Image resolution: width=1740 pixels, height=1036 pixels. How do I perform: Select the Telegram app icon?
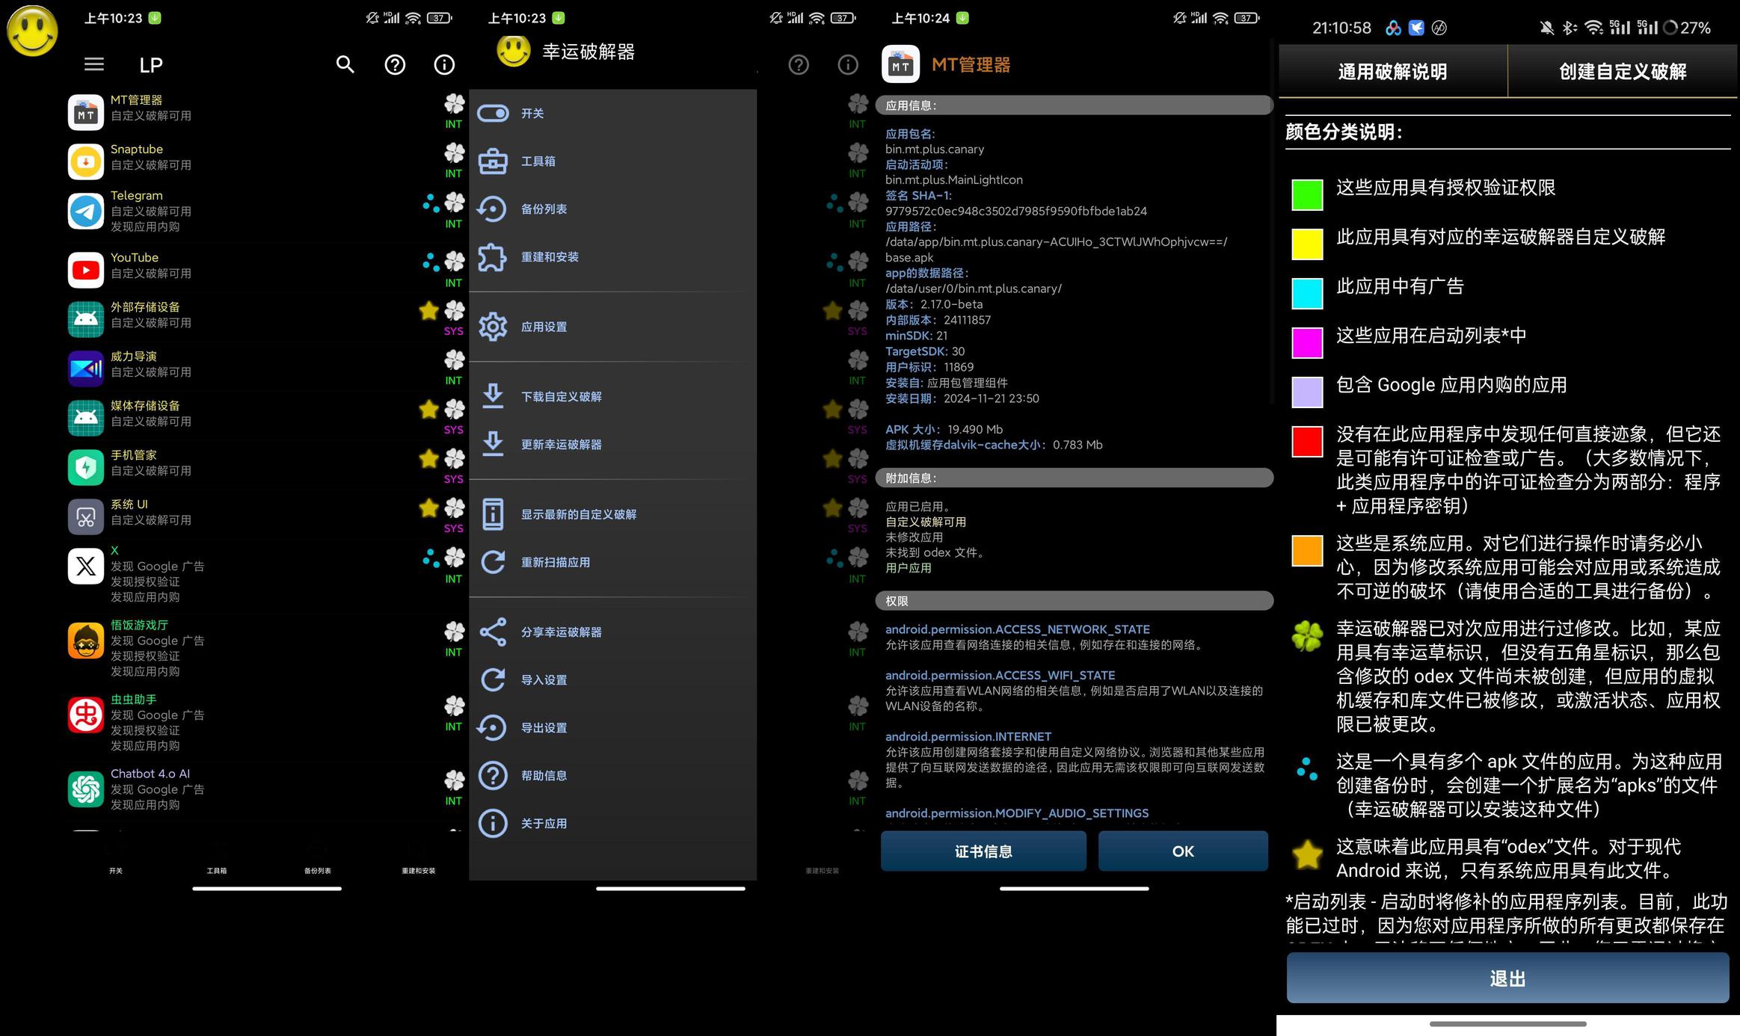[86, 212]
